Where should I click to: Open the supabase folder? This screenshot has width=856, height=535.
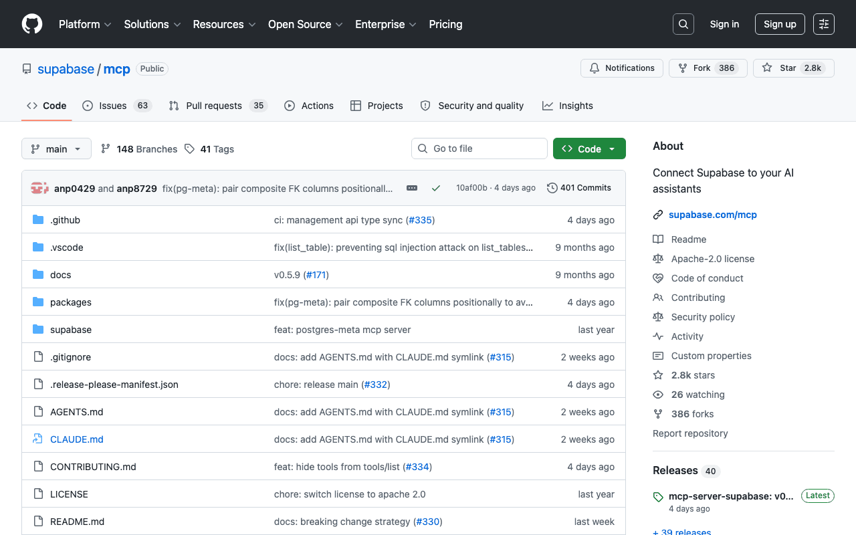click(x=71, y=330)
